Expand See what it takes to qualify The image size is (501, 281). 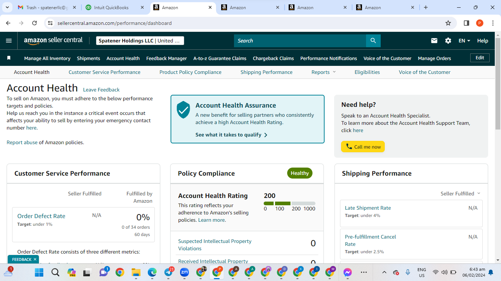coord(231,135)
